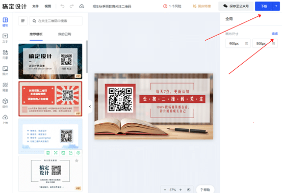Image resolution: width=282 pixels, height=193 pixels.
Task: Open the 帮助 help button
Action: tap(205, 189)
